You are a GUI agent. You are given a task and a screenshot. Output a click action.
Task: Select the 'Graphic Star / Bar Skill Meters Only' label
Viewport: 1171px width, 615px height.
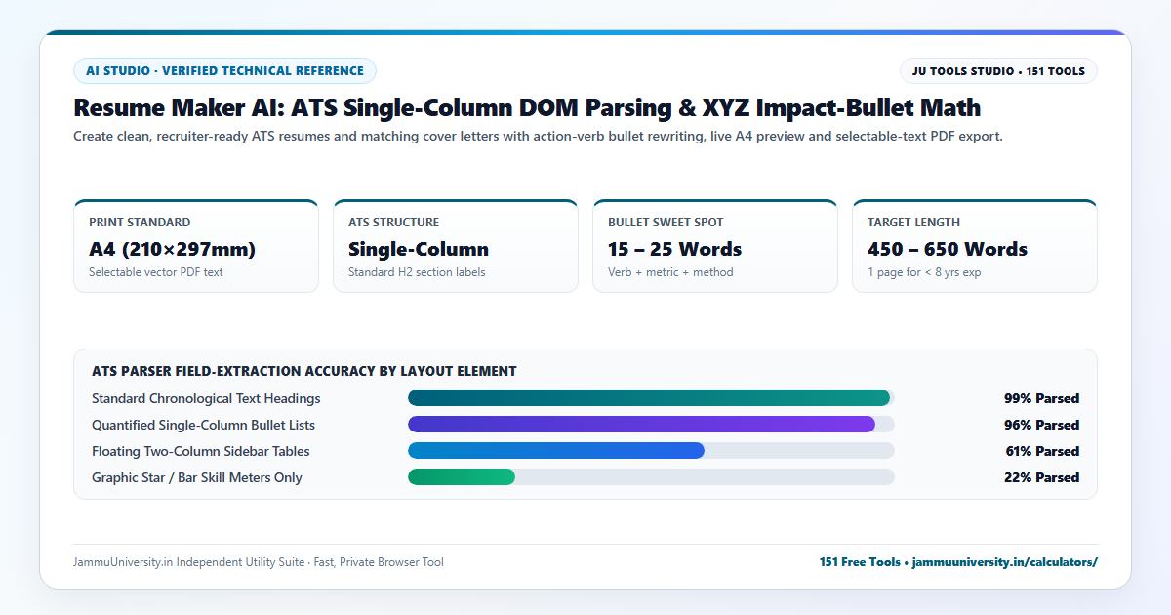[x=197, y=477]
